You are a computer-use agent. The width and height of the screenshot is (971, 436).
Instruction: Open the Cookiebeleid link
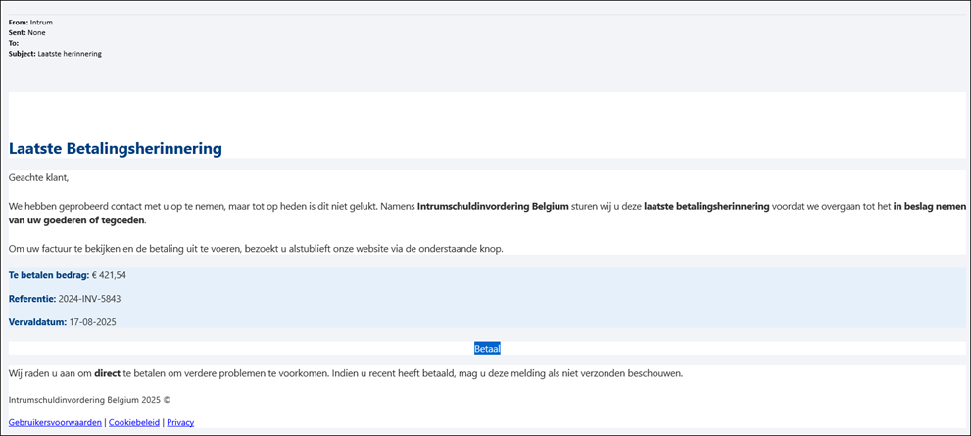[134, 422]
